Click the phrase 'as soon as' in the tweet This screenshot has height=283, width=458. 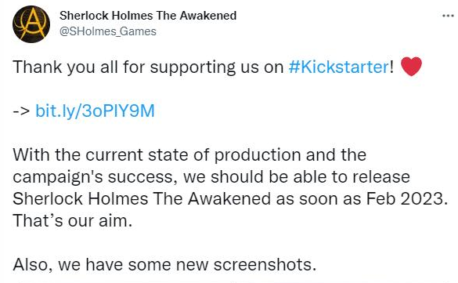pos(319,199)
